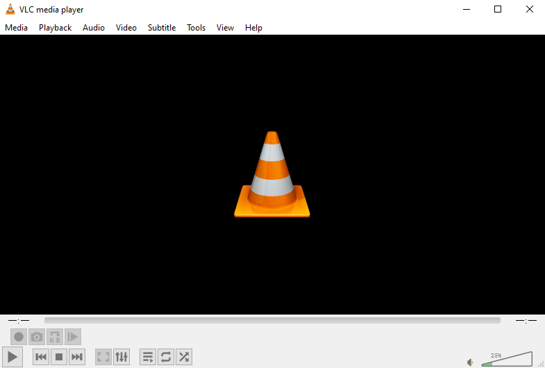Screen dimensions: 545x368
Task: Toggle A-B loop points button
Action: click(55, 337)
